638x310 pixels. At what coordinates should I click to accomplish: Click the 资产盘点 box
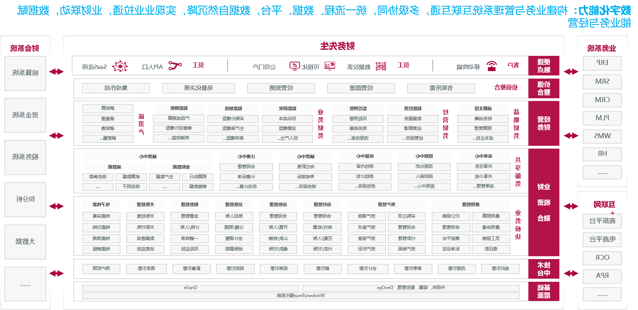367,227
